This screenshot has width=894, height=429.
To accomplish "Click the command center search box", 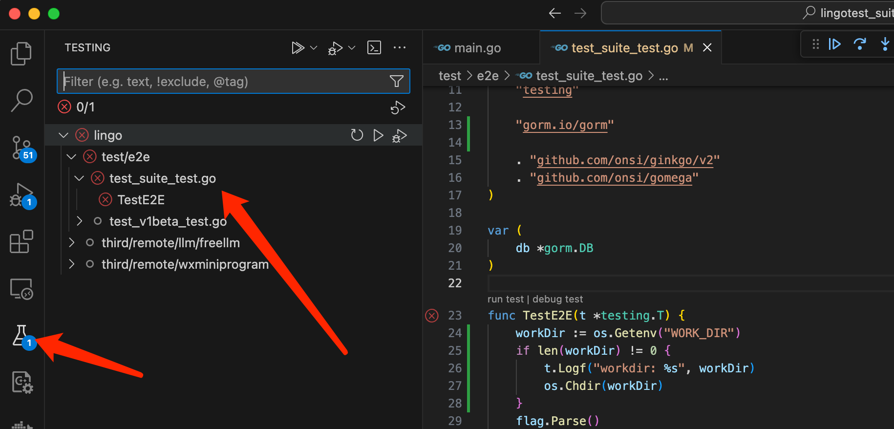I will pos(747,13).
